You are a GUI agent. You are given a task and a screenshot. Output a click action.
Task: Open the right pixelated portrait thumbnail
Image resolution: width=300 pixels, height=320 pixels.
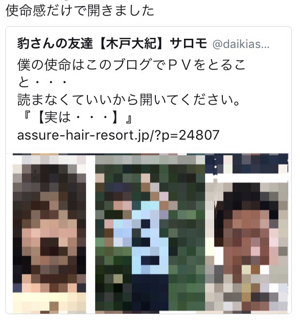[x=247, y=234]
